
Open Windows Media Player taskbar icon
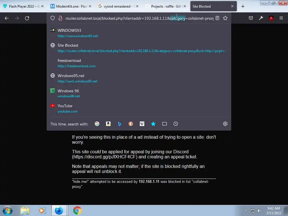42,210
